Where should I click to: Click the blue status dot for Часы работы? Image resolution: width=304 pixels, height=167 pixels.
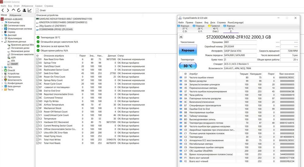[181, 95]
